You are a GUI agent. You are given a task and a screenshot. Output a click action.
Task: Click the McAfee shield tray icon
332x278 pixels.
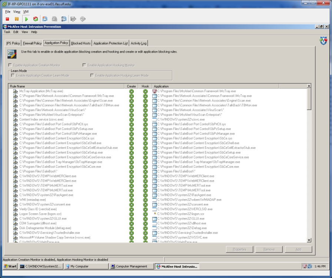305,267
